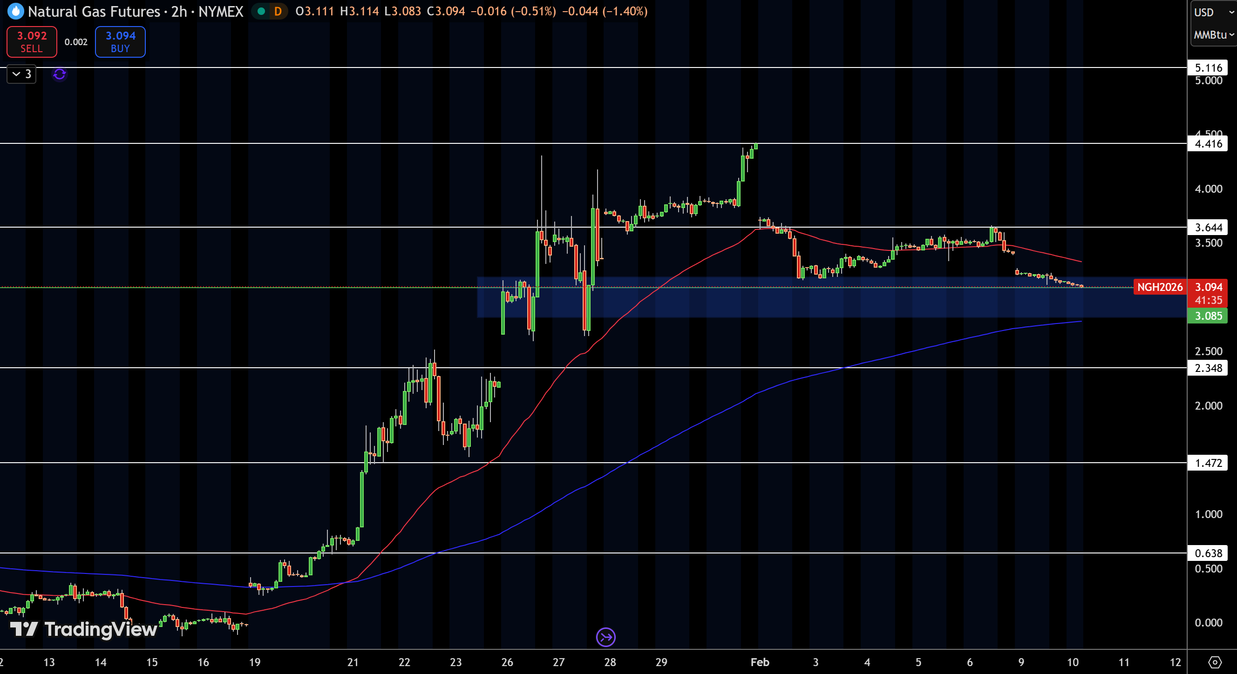Open chart settings gear in the axis corner
This screenshot has height=674, width=1237.
pyautogui.click(x=1215, y=662)
